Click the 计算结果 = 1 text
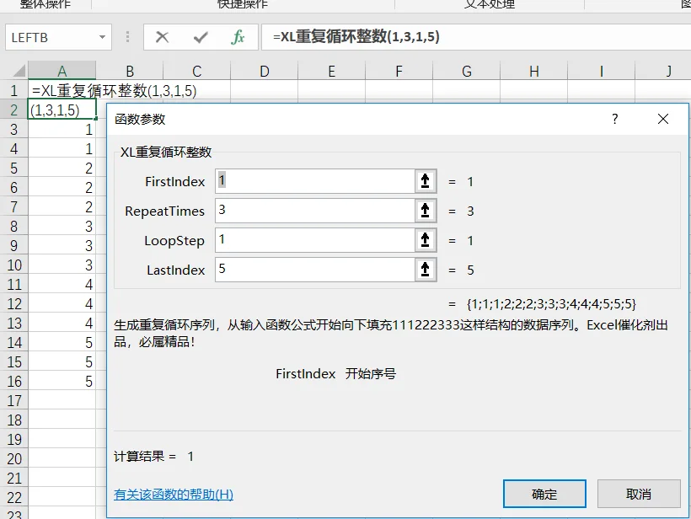 pyautogui.click(x=153, y=457)
